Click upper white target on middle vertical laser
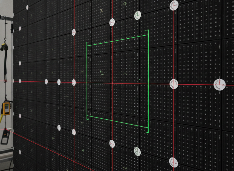Viewport: 234px width, 171px height. [x=112, y=22]
